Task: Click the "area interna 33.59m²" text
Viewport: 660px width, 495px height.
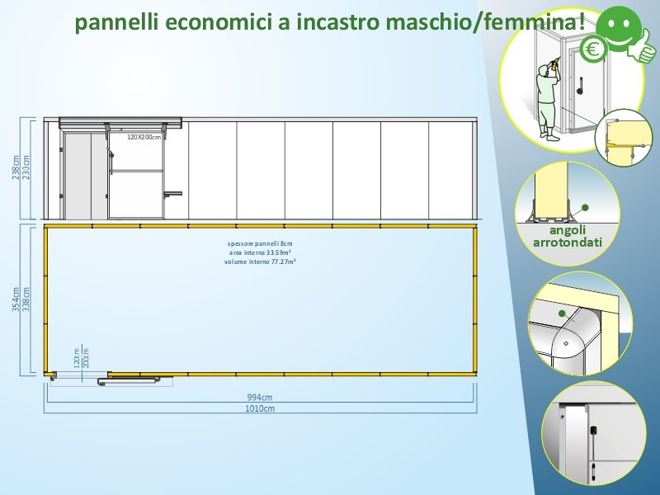Action: [260, 252]
